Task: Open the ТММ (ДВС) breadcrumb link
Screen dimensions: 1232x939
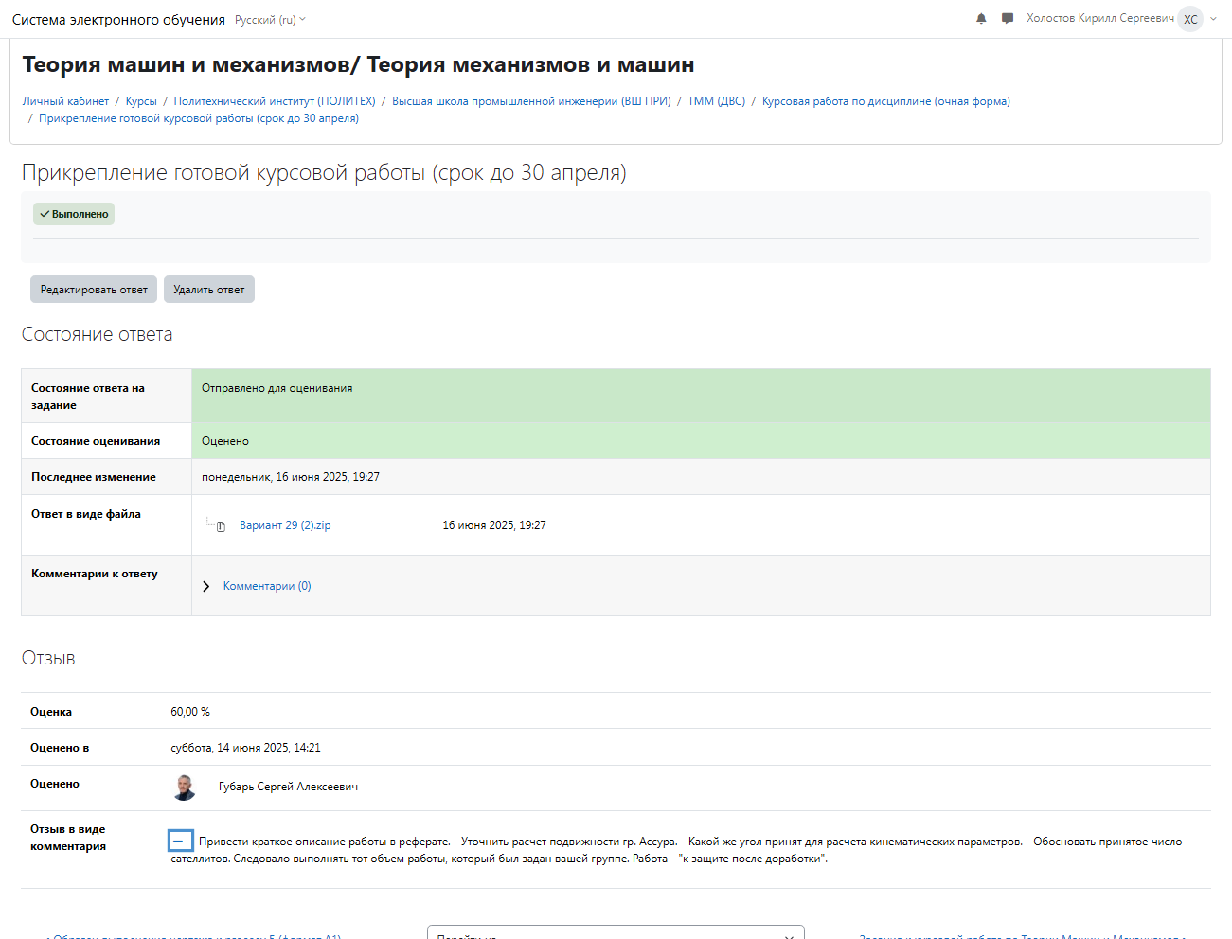Action: (x=716, y=101)
